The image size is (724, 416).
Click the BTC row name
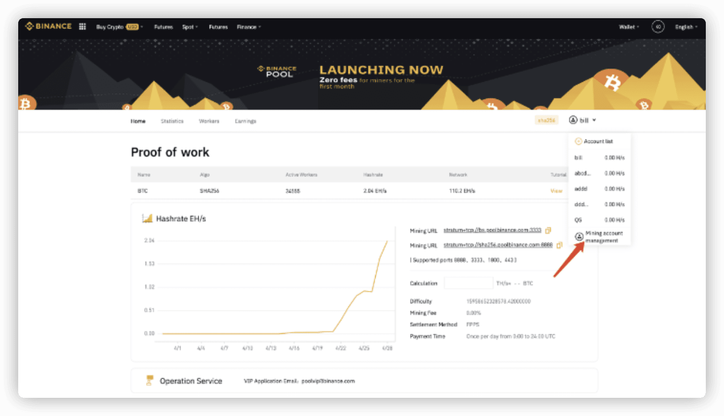tap(142, 191)
